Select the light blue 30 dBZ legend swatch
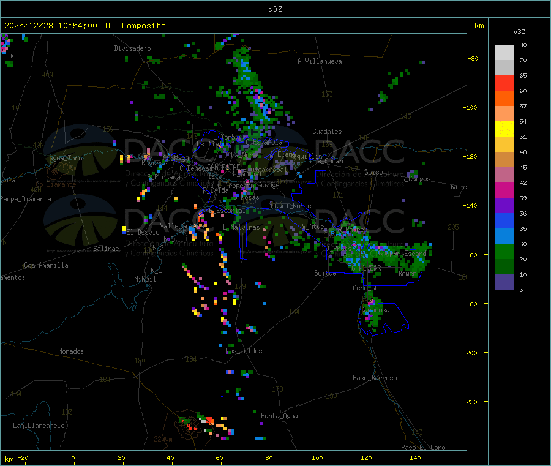551x466 pixels. (x=504, y=236)
